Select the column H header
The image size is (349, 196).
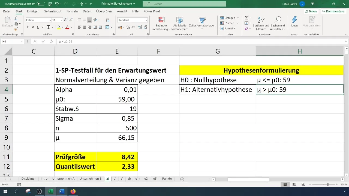[x=300, y=51]
